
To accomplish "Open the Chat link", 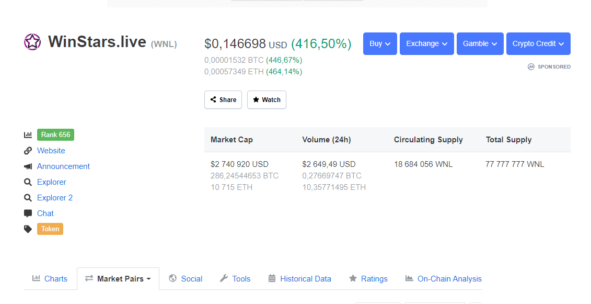I will [x=45, y=213].
